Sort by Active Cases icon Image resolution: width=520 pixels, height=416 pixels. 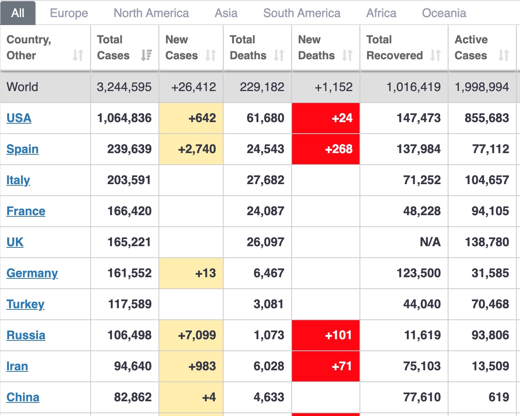click(504, 55)
